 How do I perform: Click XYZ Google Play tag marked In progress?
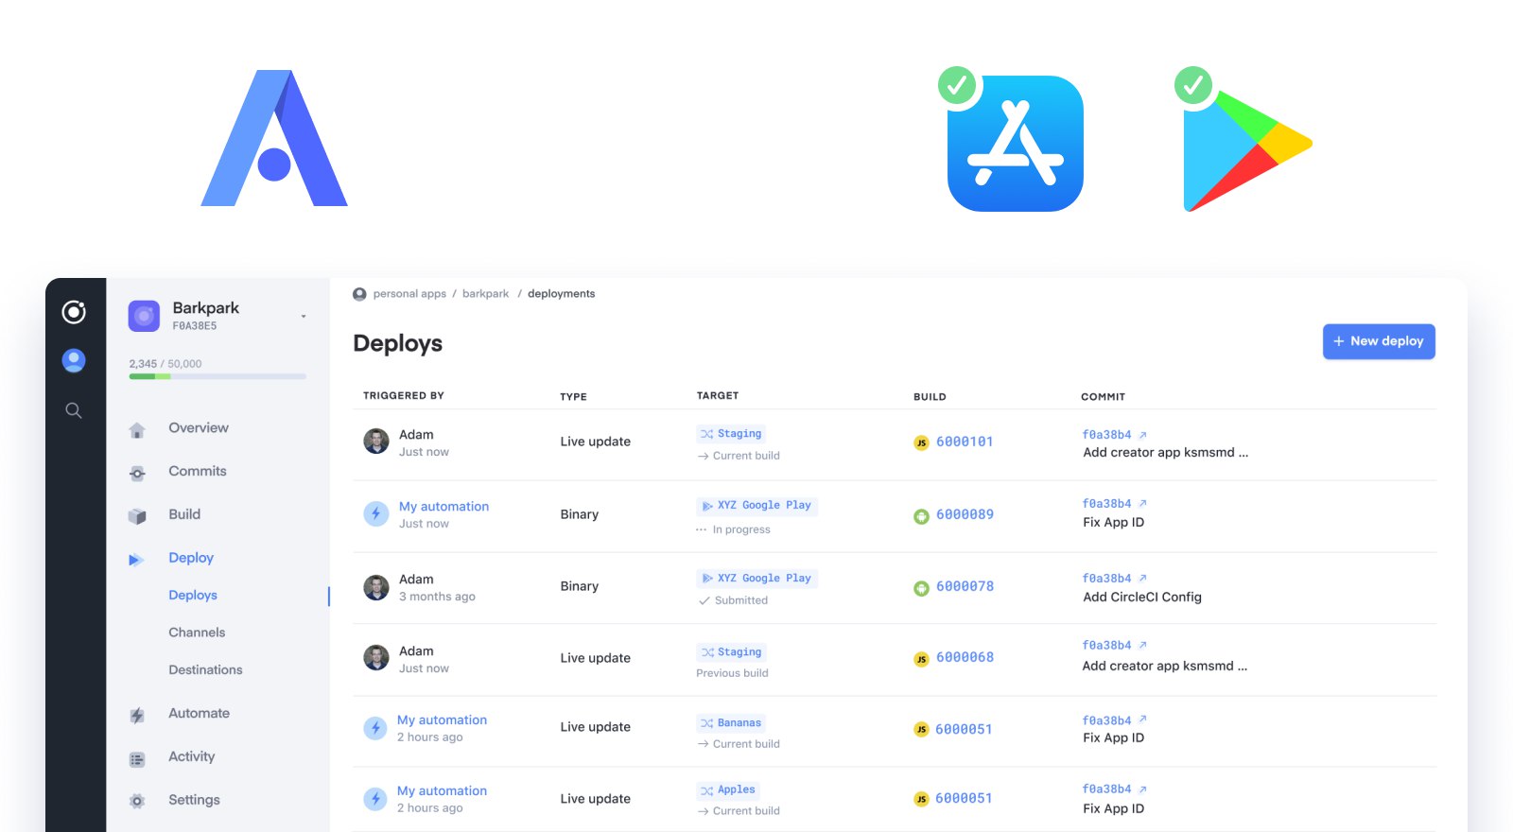(x=756, y=506)
